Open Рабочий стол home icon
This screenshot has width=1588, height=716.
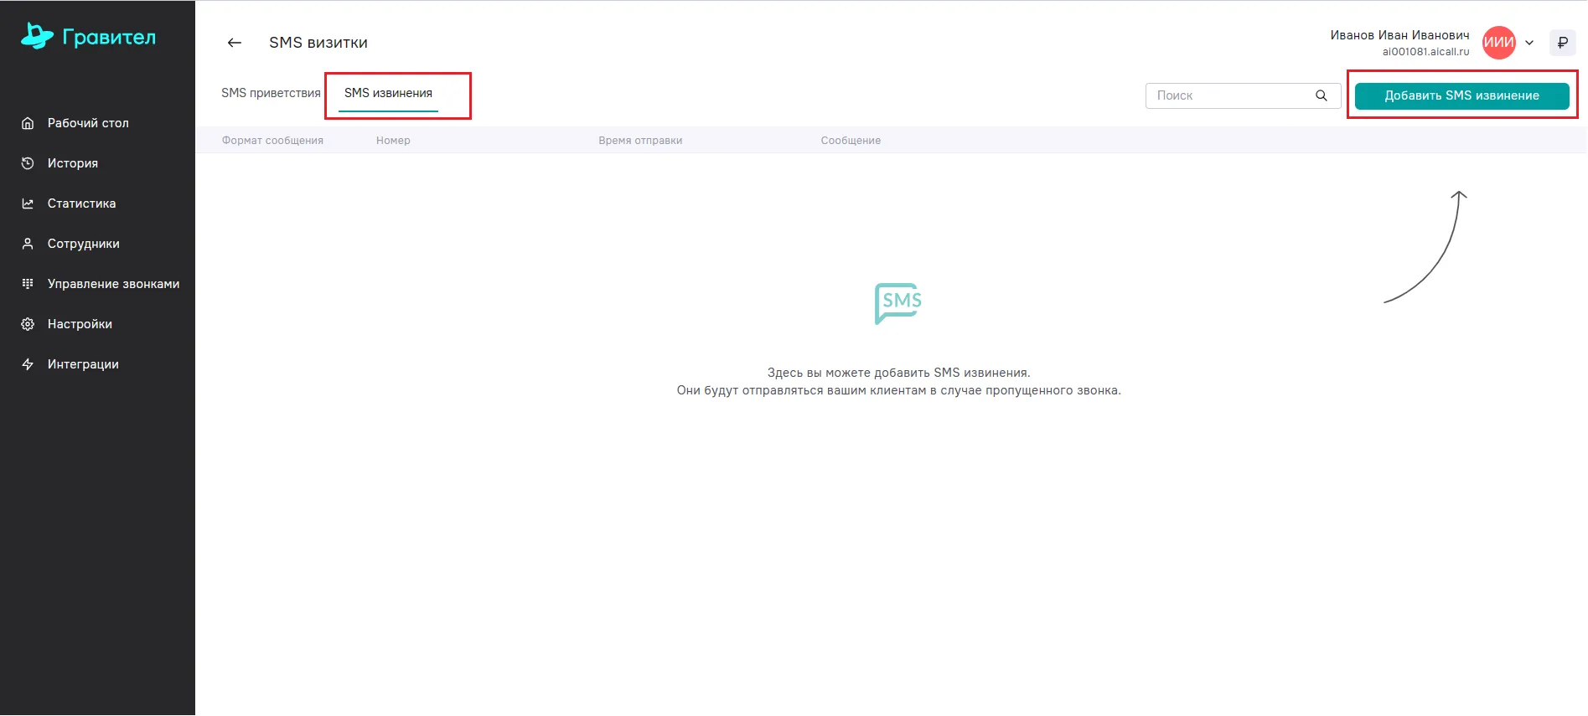tap(28, 123)
